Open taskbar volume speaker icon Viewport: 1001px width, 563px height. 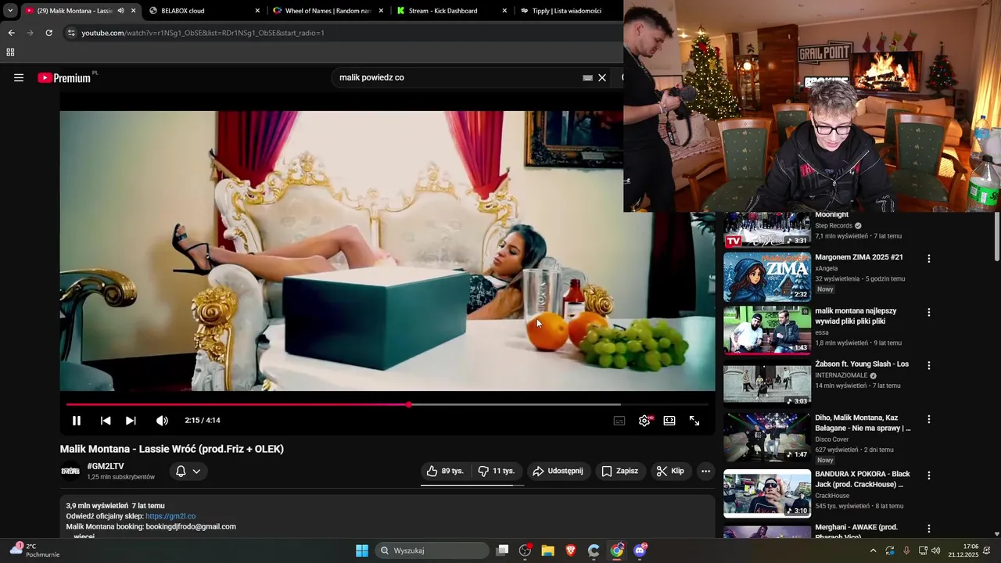(x=936, y=550)
